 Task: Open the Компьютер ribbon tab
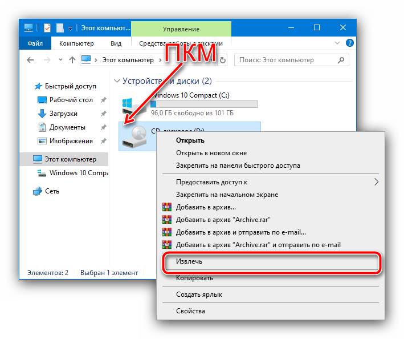tap(76, 43)
